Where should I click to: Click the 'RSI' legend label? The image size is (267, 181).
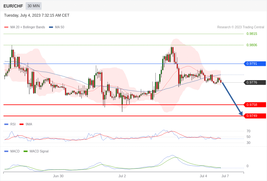click(13, 124)
